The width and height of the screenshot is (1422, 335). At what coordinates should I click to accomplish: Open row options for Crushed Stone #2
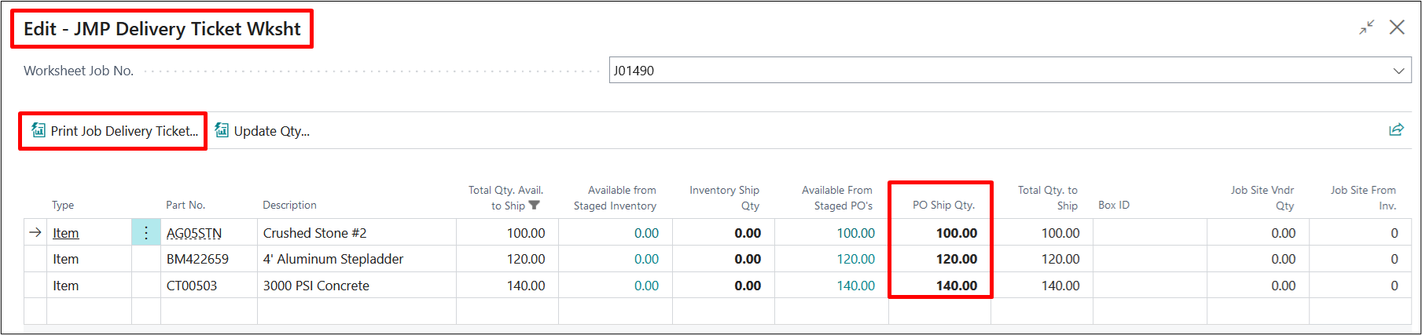click(x=145, y=233)
